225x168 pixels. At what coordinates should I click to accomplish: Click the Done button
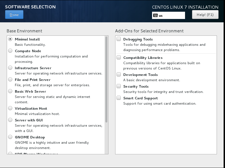pos(14,15)
